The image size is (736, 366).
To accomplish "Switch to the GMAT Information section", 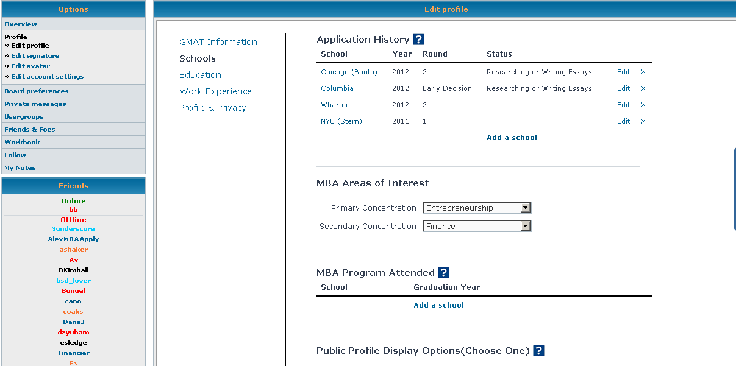I will (218, 42).
